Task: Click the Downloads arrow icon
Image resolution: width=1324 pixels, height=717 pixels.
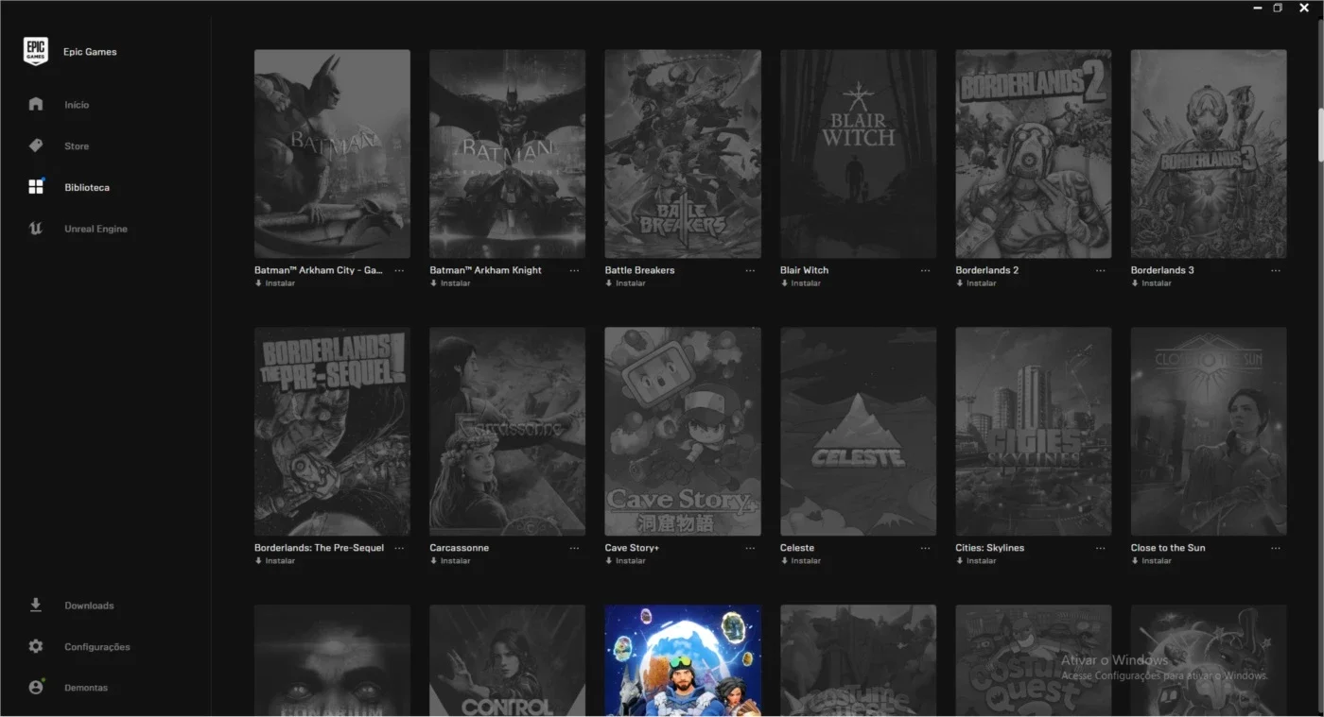Action: [36, 606]
